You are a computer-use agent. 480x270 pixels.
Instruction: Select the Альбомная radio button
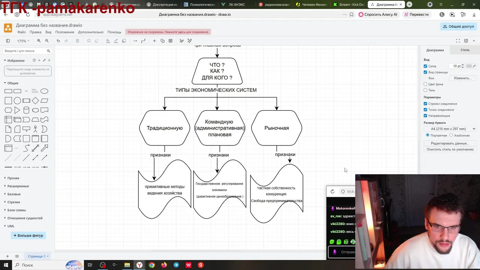click(451, 135)
